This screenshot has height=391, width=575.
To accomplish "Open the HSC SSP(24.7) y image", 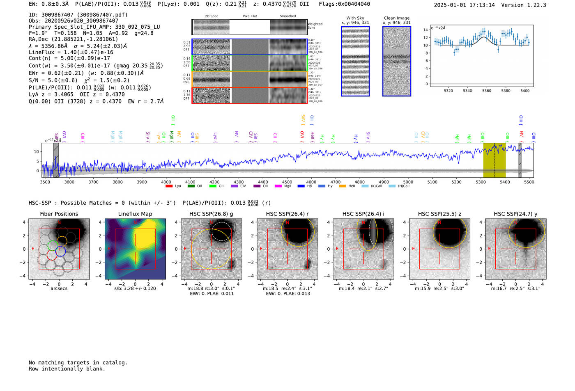I will (516, 249).
